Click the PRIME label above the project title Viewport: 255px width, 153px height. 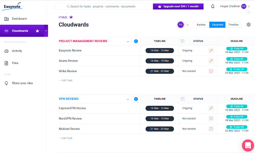63,17
